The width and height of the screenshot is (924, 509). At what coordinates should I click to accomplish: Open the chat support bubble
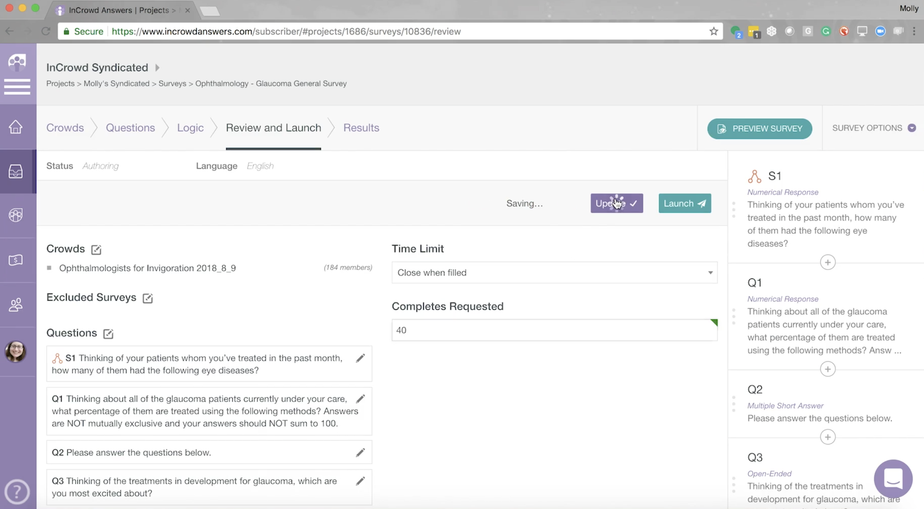point(893,479)
